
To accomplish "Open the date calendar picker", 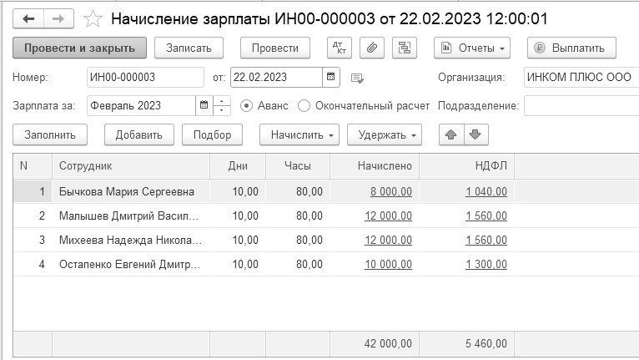I will coord(331,78).
